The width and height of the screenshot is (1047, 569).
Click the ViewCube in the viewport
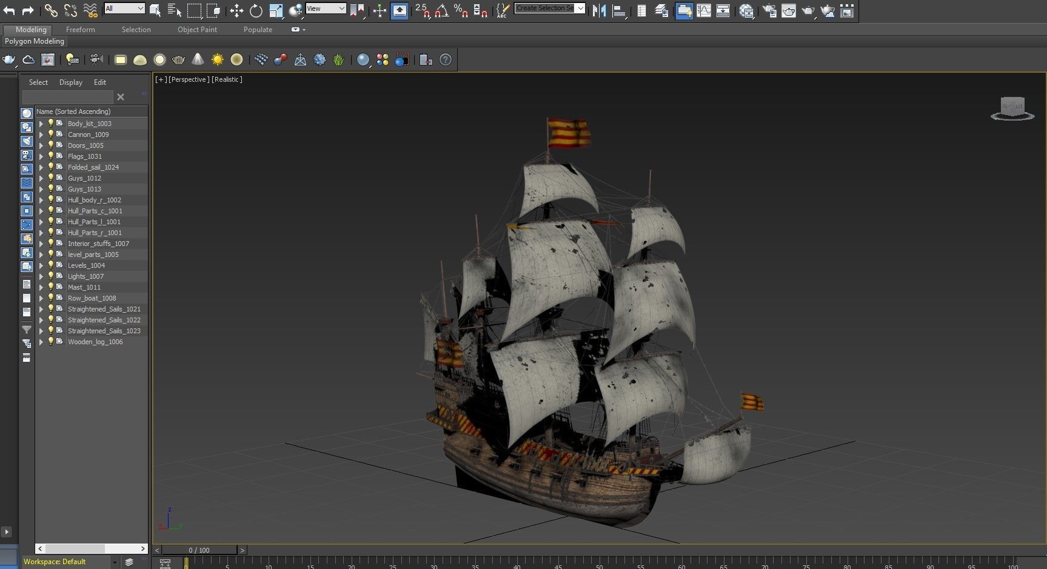pyautogui.click(x=1012, y=108)
